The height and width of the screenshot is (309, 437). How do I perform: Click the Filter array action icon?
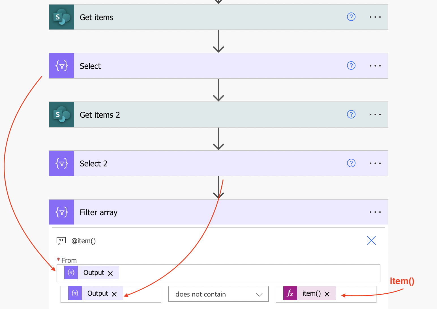[62, 212]
